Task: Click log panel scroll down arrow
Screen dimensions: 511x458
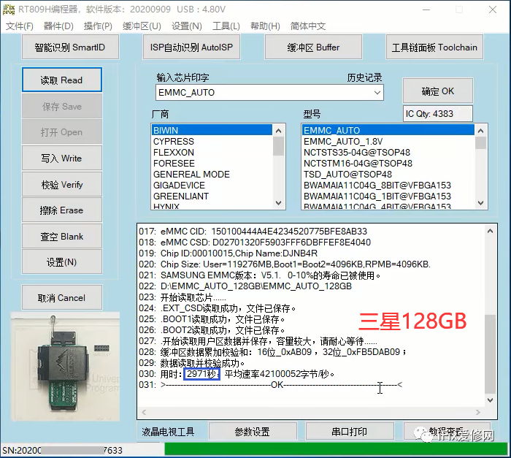Action: pyautogui.click(x=490, y=400)
